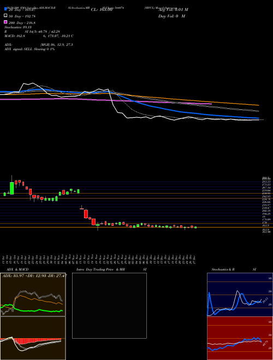Click the 'Intra Day Trading Price & MRSI' title
Screen dimensions: 273x360
111,269
